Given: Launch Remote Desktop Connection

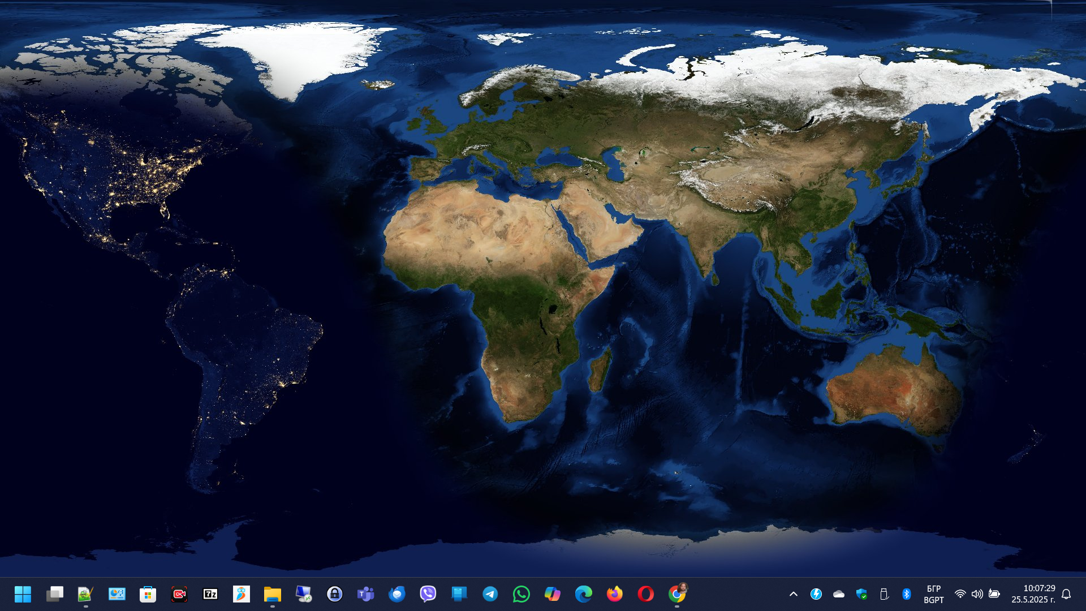Looking at the screenshot, I should tap(303, 594).
